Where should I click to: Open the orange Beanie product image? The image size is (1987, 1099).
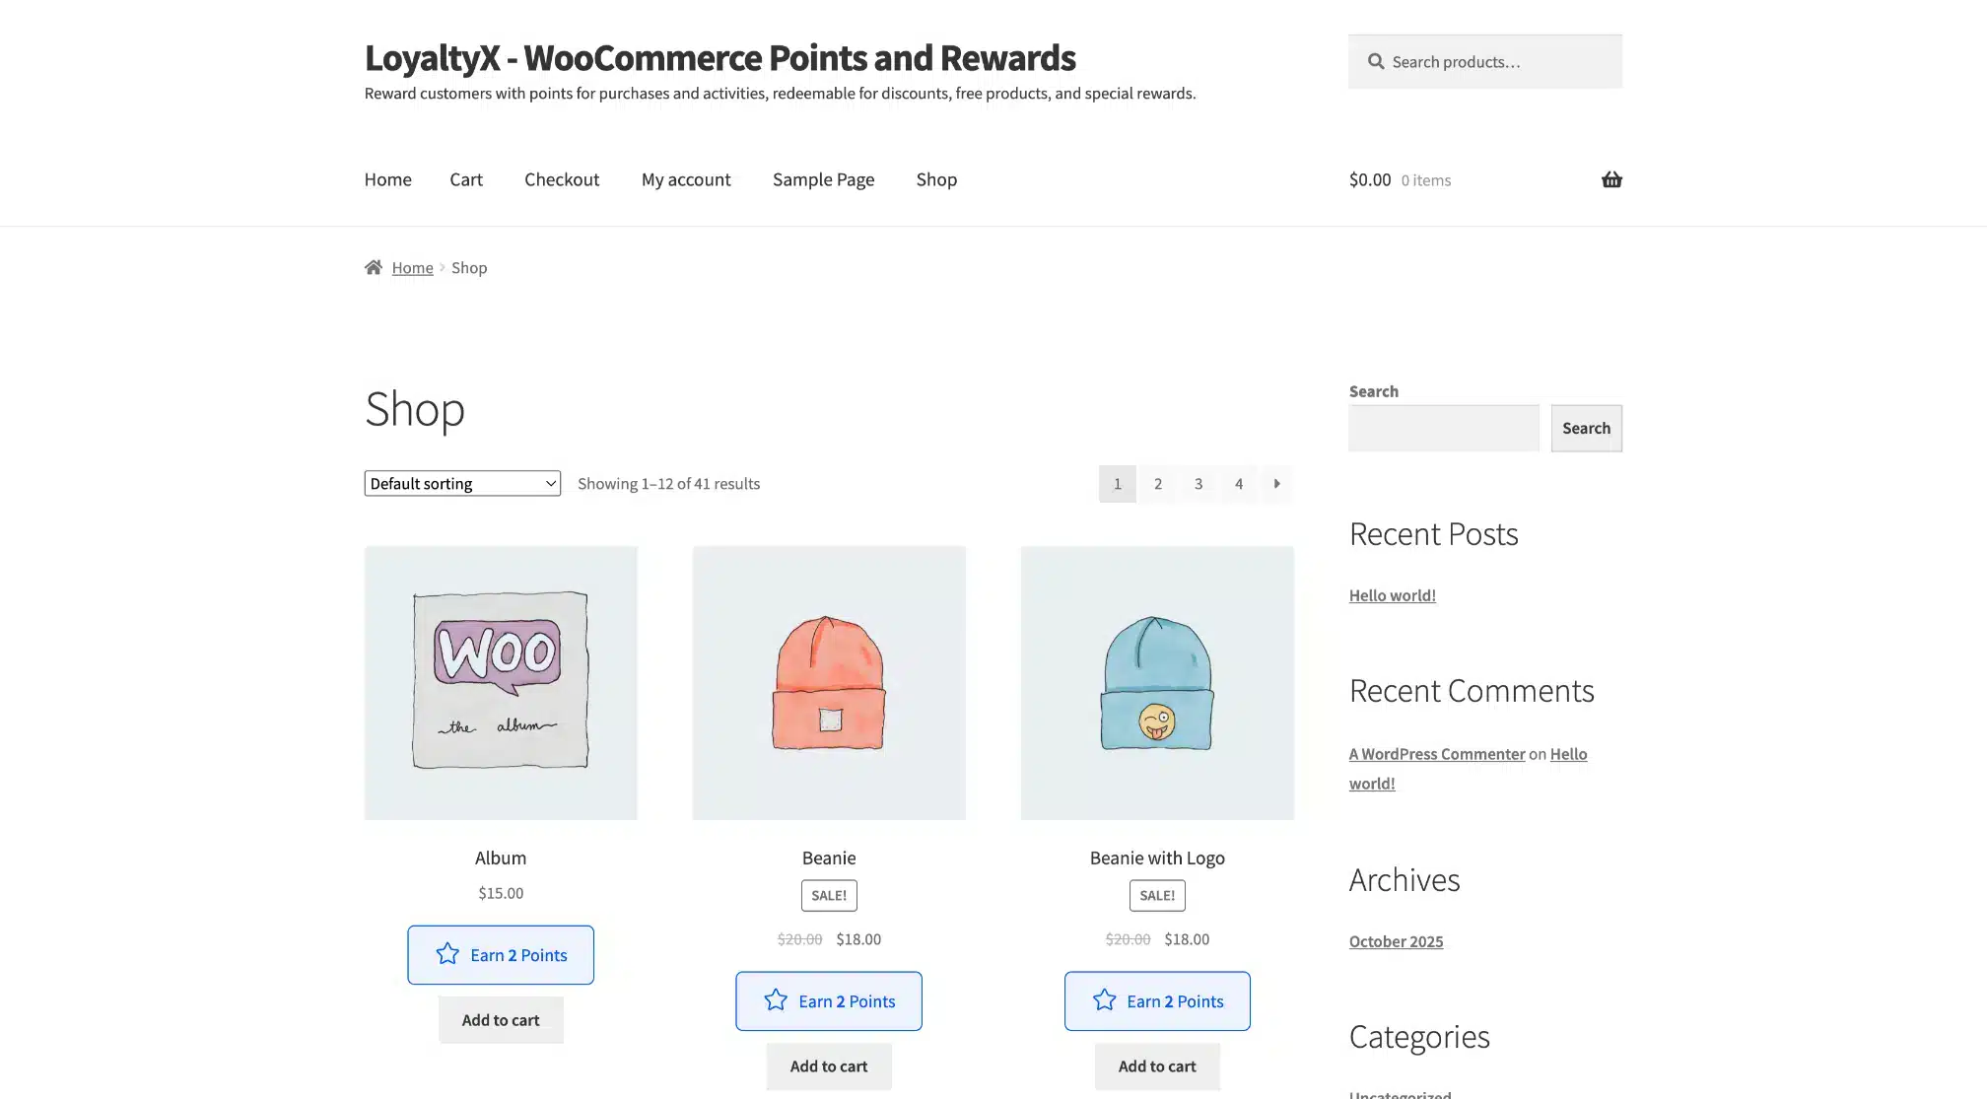[x=829, y=682]
